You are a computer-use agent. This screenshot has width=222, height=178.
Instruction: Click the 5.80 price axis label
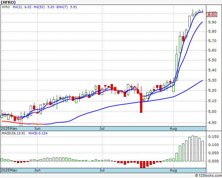213,31
